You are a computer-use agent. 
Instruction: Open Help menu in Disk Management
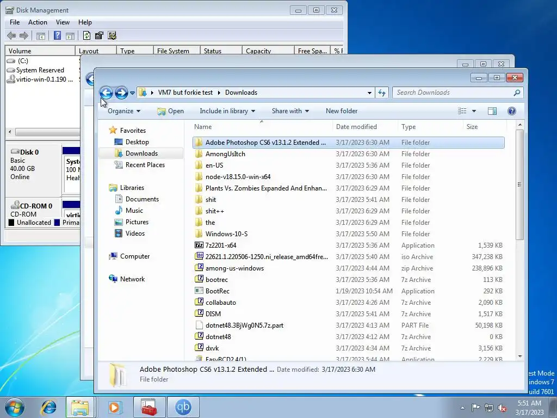(x=85, y=22)
